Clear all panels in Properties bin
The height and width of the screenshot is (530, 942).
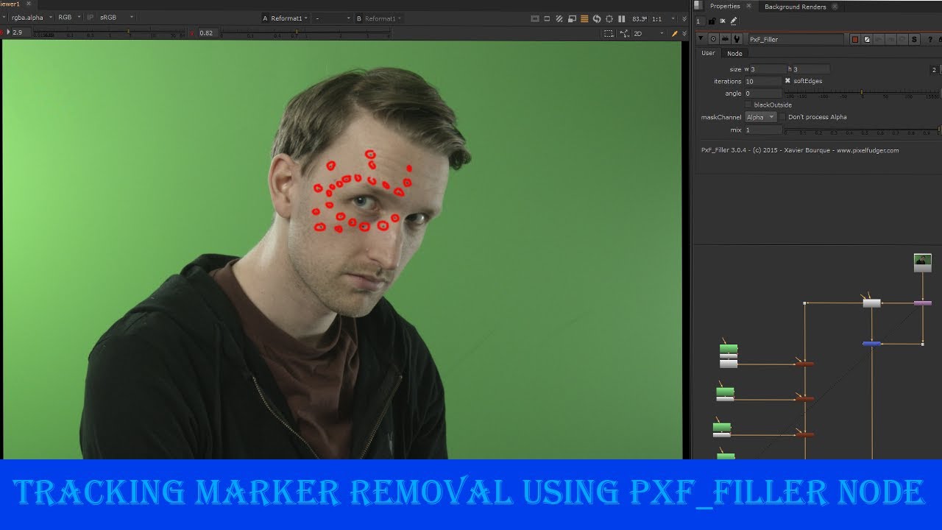723,21
